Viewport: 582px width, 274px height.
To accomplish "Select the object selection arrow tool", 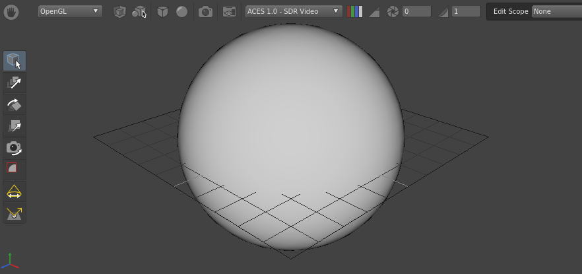I will pos(14,61).
